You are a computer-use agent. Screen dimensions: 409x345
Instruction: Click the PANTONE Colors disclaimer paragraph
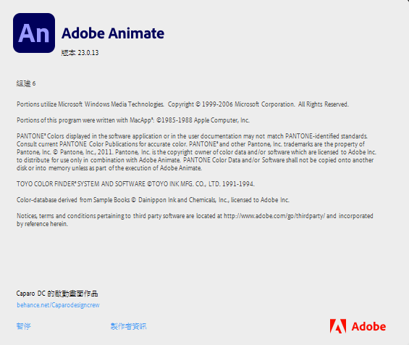point(196,152)
